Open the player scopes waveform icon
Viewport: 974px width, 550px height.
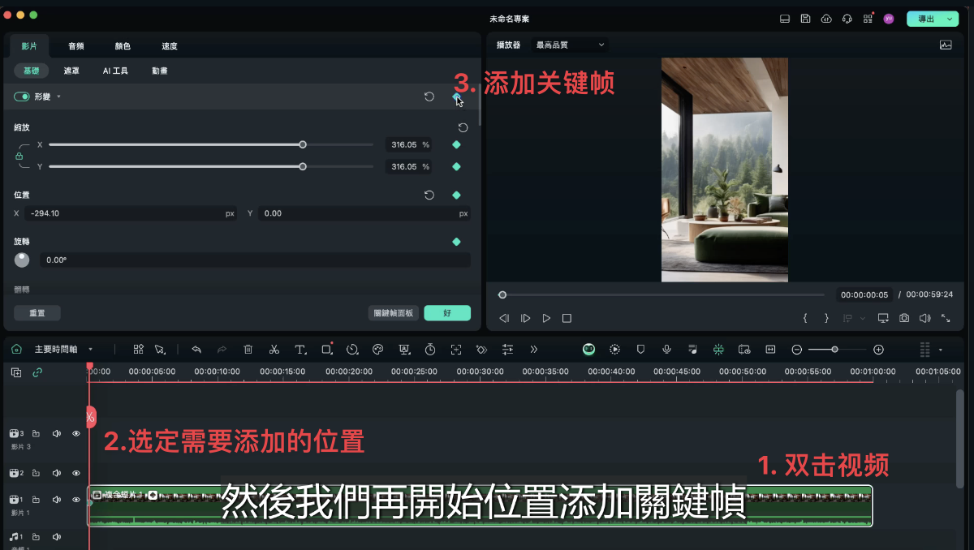coord(946,45)
